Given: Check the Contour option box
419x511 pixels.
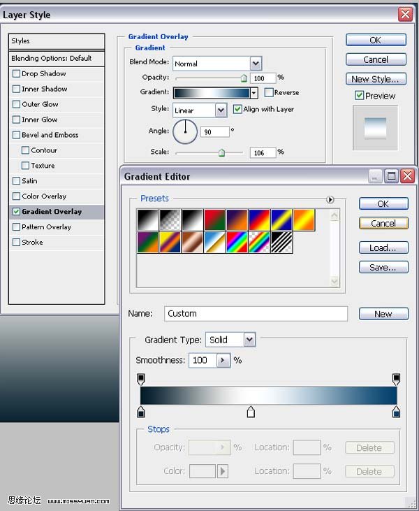Looking at the screenshot, I should coord(25,150).
